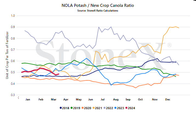The width and height of the screenshot is (196, 113).
Task: Hide the 2022 series via legend
Action: pos(108,108)
